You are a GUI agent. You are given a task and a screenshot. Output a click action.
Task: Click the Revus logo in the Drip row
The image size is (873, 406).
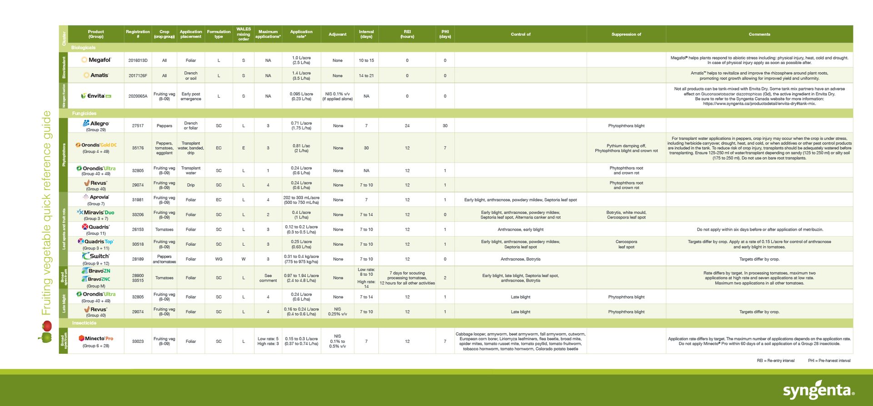[96, 183]
